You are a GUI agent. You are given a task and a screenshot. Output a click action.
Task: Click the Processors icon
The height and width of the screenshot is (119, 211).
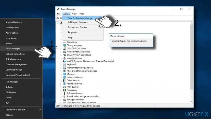[64, 90]
